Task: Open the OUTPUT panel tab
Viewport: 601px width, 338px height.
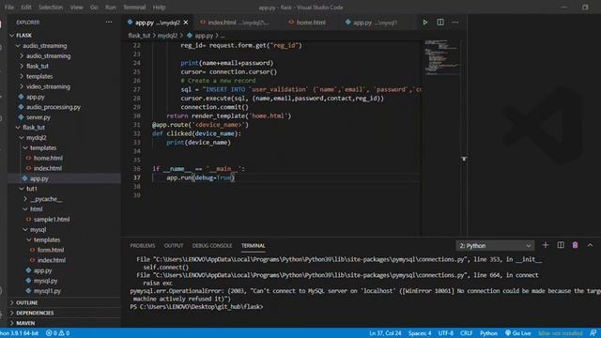Action: (174, 246)
